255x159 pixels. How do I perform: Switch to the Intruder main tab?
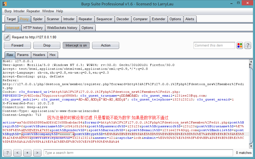pos(69,19)
